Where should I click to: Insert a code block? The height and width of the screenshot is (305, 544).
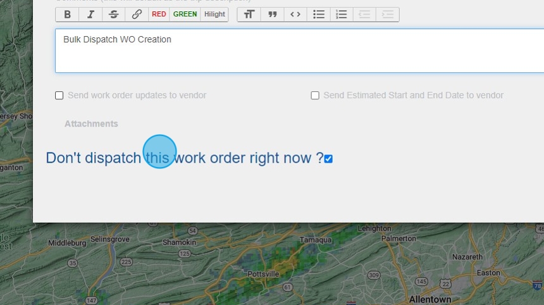pyautogui.click(x=295, y=14)
